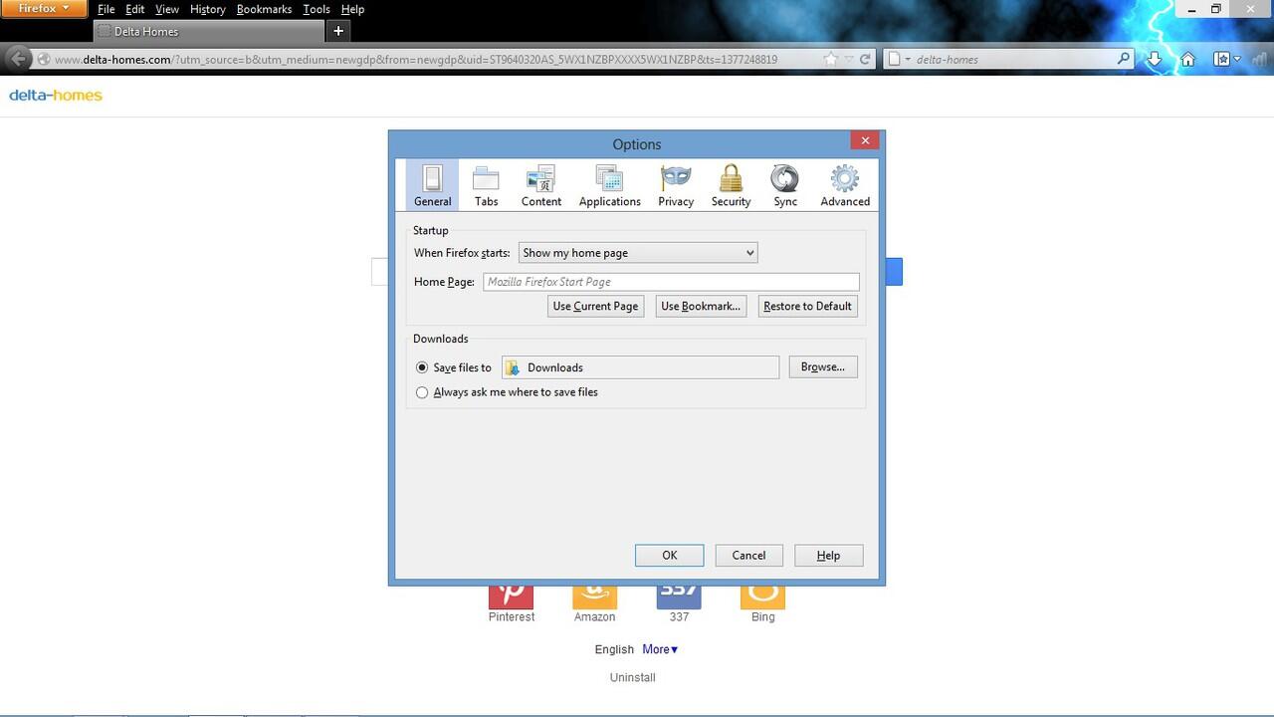The image size is (1274, 717).
Task: Open the search engine selector dropdown
Action: pos(898,59)
